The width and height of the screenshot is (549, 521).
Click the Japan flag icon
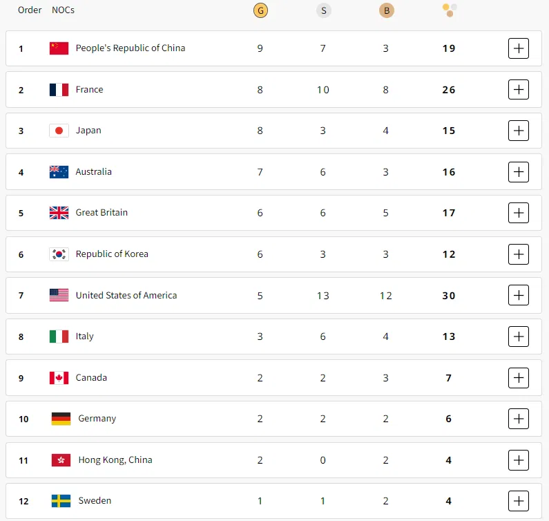(x=59, y=131)
